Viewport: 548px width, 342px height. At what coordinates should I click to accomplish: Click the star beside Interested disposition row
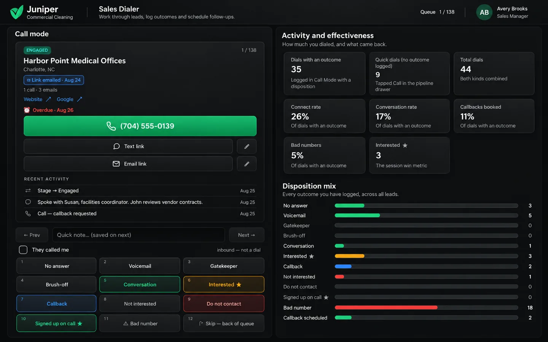click(311, 256)
